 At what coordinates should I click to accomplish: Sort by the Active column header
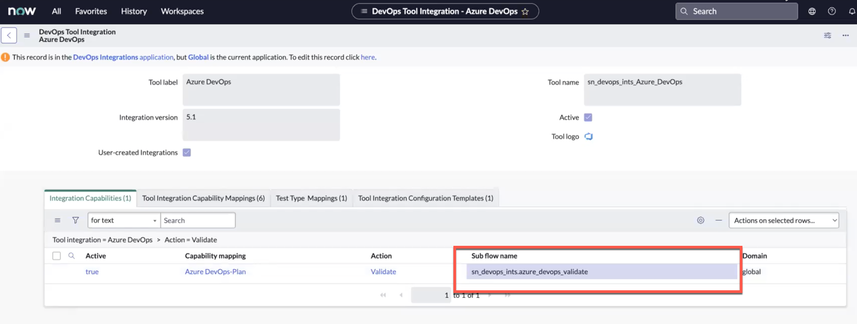[96, 256]
